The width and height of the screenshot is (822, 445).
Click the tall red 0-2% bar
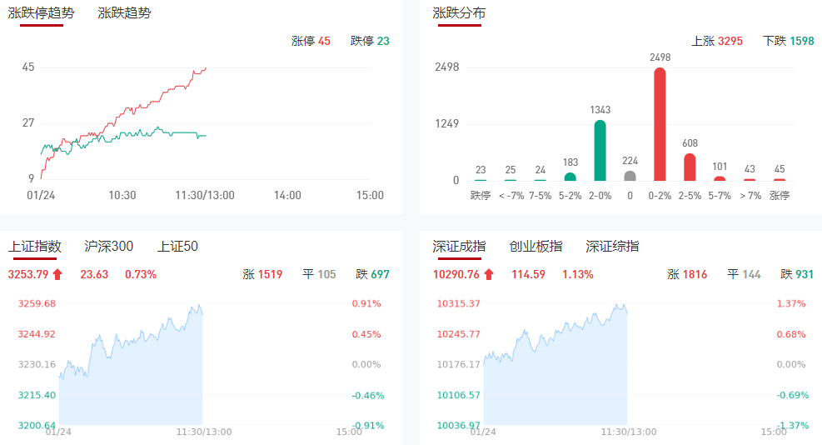tap(660, 124)
